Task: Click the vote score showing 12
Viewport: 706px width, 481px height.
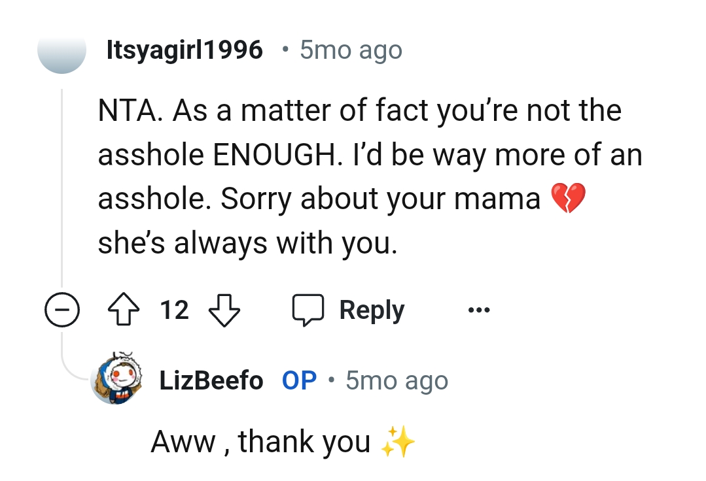Action: (x=173, y=310)
